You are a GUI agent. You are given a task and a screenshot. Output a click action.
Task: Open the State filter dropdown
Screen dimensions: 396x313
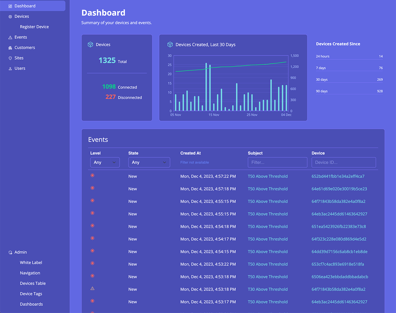[x=149, y=162]
